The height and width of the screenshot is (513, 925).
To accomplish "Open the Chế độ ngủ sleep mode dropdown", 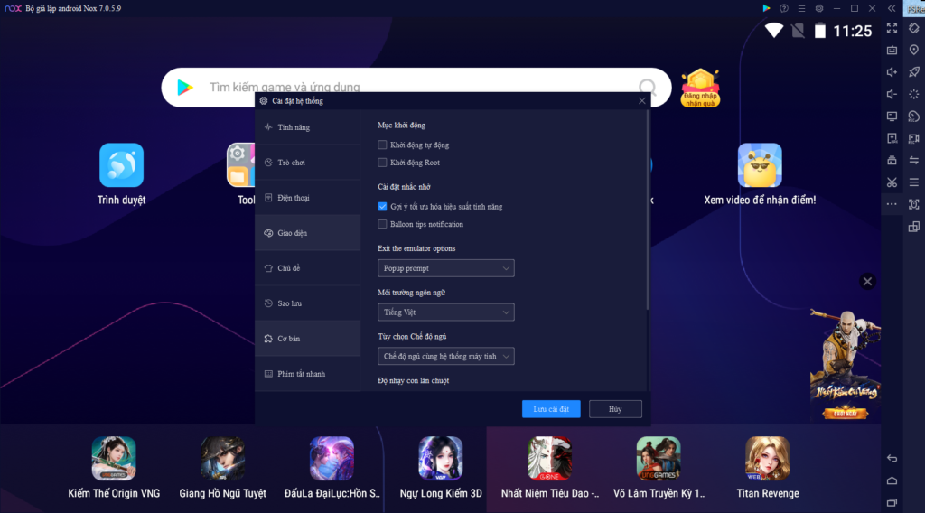I will pos(446,356).
